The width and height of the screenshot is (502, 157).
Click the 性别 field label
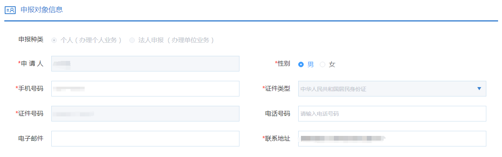pyautogui.click(x=284, y=64)
